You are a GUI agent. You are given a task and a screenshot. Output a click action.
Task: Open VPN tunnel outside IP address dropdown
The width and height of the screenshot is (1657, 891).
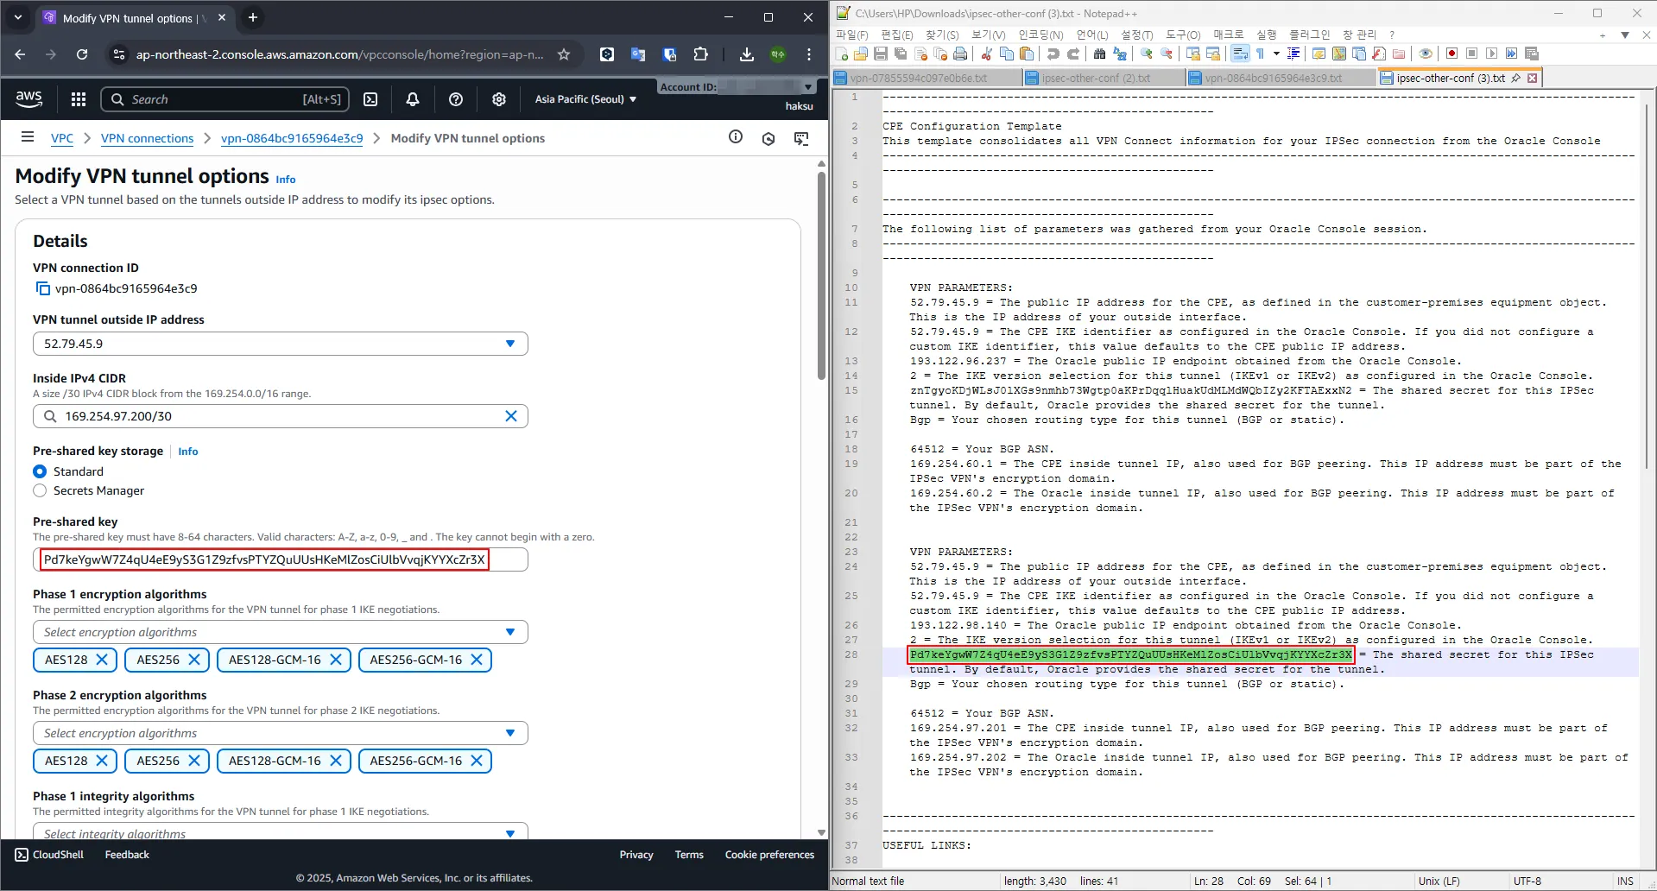pyautogui.click(x=281, y=344)
